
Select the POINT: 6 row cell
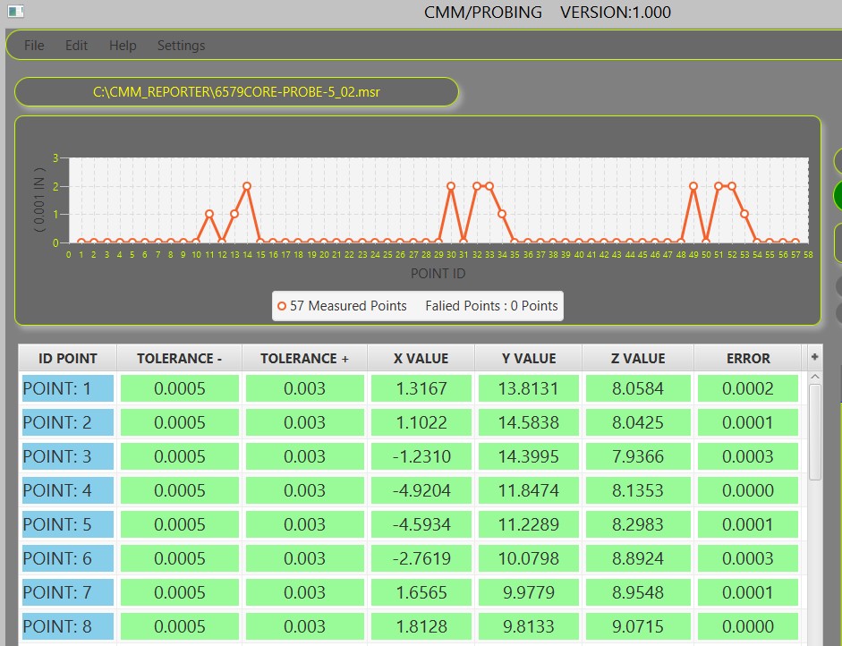click(68, 558)
